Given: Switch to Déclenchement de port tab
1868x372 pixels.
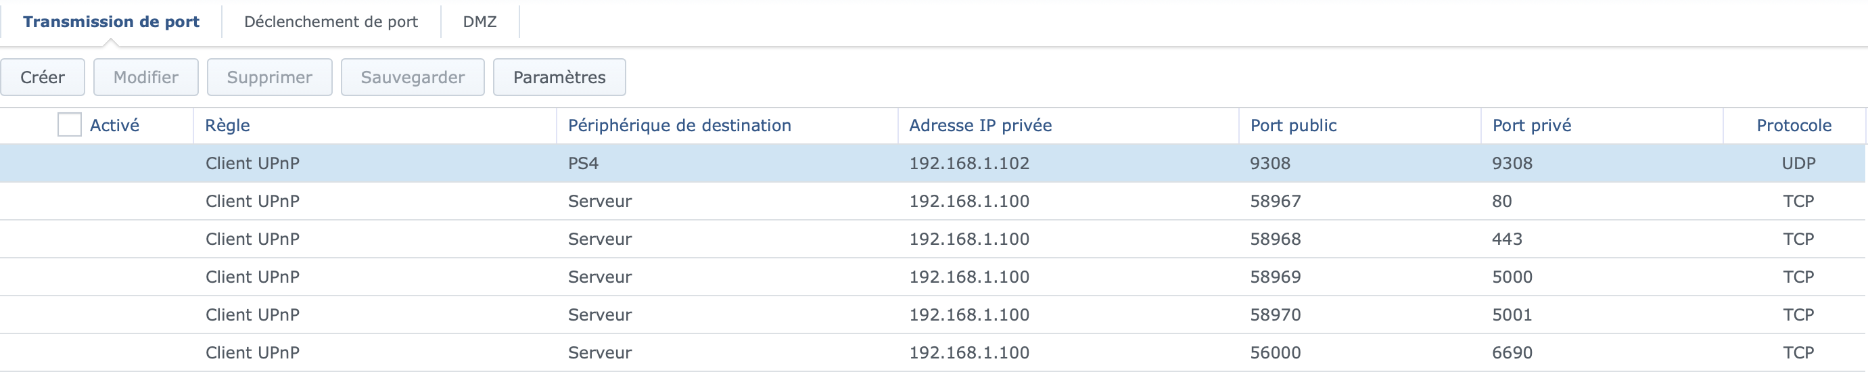Looking at the screenshot, I should point(331,22).
